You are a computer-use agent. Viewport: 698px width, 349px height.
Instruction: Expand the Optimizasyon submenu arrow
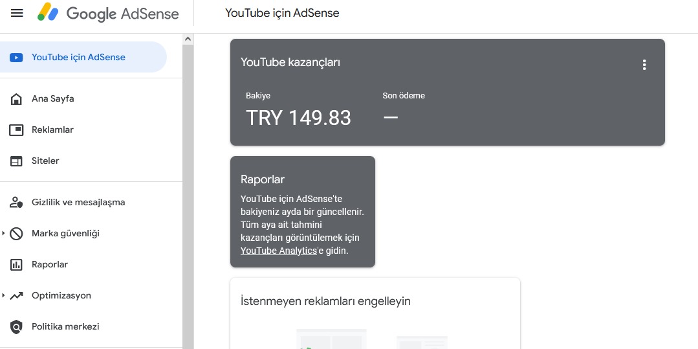click(3, 295)
